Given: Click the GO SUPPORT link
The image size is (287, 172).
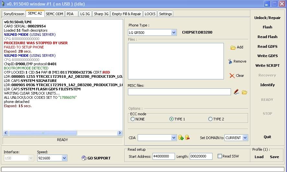Looking at the screenshot, I should [99, 158].
